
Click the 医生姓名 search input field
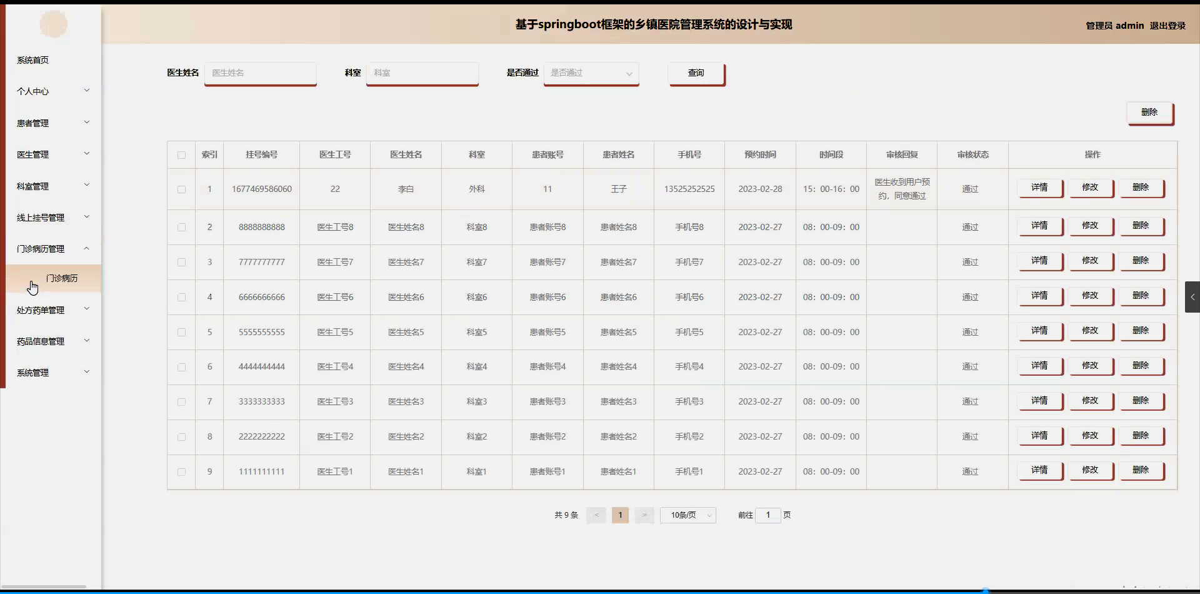(261, 73)
